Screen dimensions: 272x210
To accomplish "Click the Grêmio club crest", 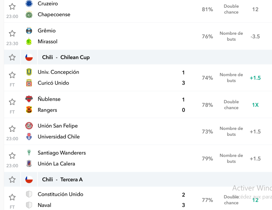I will click(x=29, y=31).
